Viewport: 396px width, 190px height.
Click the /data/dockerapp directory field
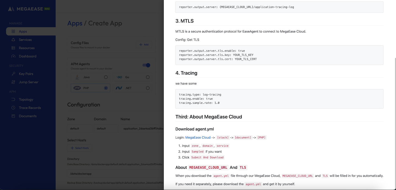click(x=115, y=174)
